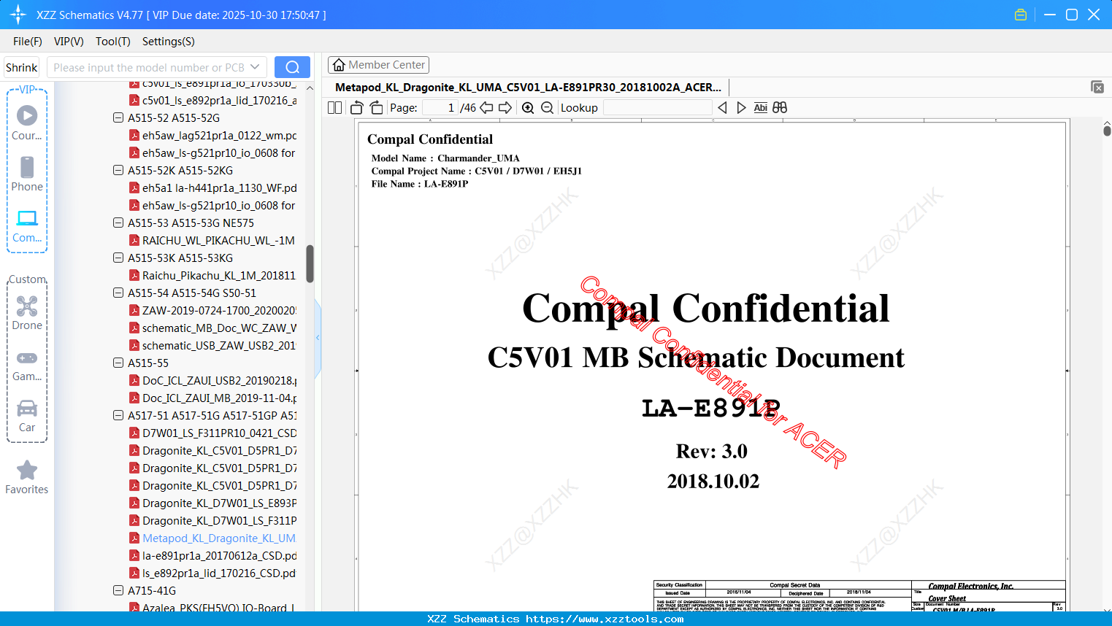
Task: Click the yellow VIP gift icon in title bar
Action: tap(1021, 15)
